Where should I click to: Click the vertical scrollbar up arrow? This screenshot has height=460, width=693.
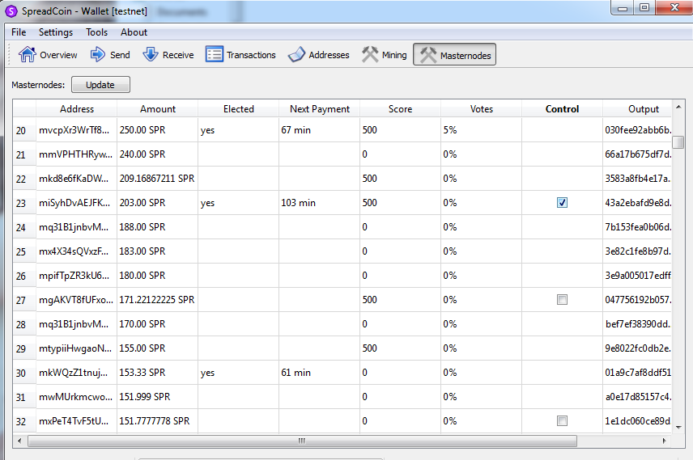[x=678, y=107]
